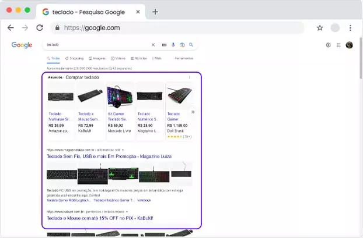Open the Notebook sitelink
Viewport: 363px width, 238px height.
pyautogui.click(x=144, y=200)
